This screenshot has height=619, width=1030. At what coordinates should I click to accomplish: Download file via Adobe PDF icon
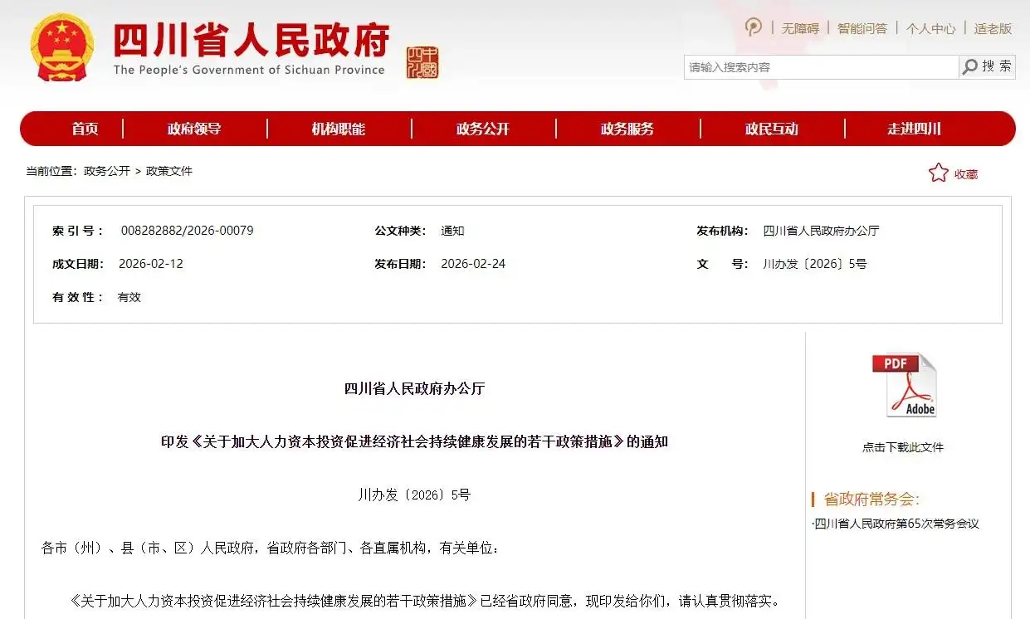pyautogui.click(x=903, y=386)
